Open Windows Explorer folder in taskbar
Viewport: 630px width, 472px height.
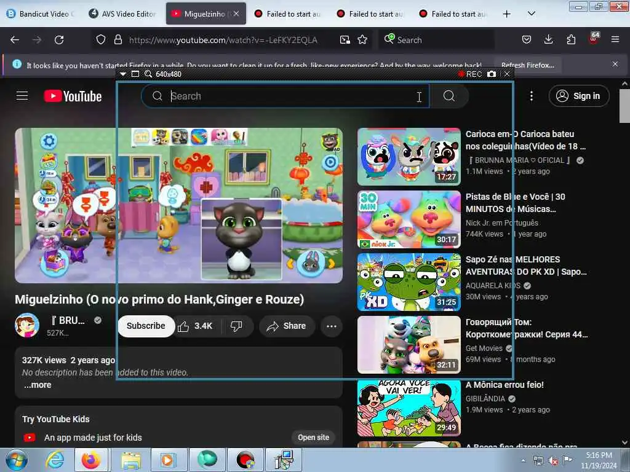tap(131, 460)
